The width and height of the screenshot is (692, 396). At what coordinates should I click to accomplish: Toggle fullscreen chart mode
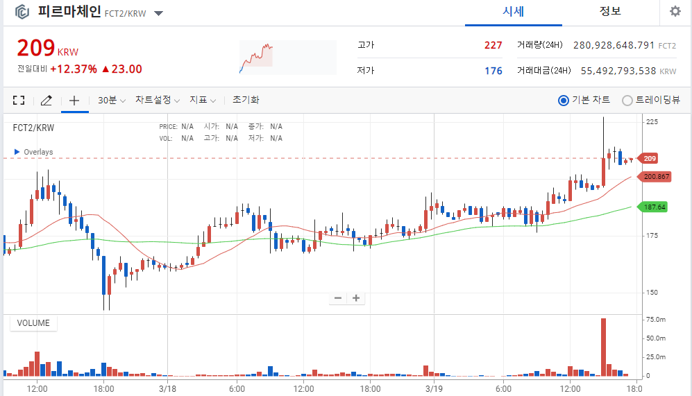19,100
